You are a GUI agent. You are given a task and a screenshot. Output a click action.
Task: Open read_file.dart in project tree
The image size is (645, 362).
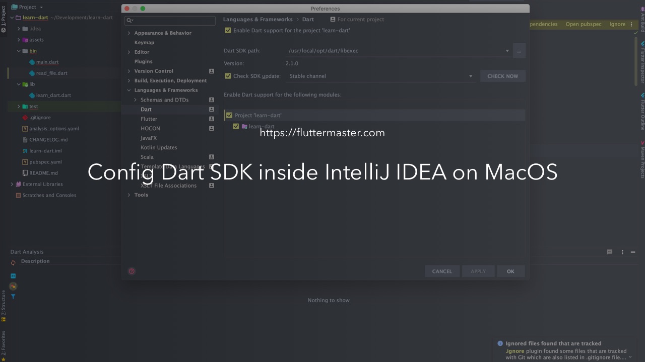click(x=51, y=73)
